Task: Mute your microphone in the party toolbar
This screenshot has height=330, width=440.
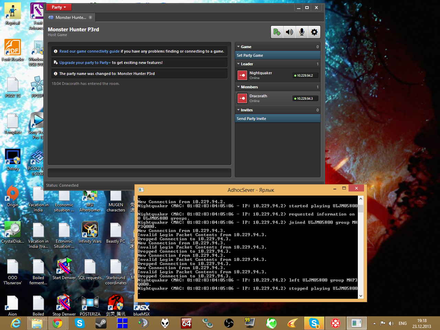Action: (x=302, y=32)
